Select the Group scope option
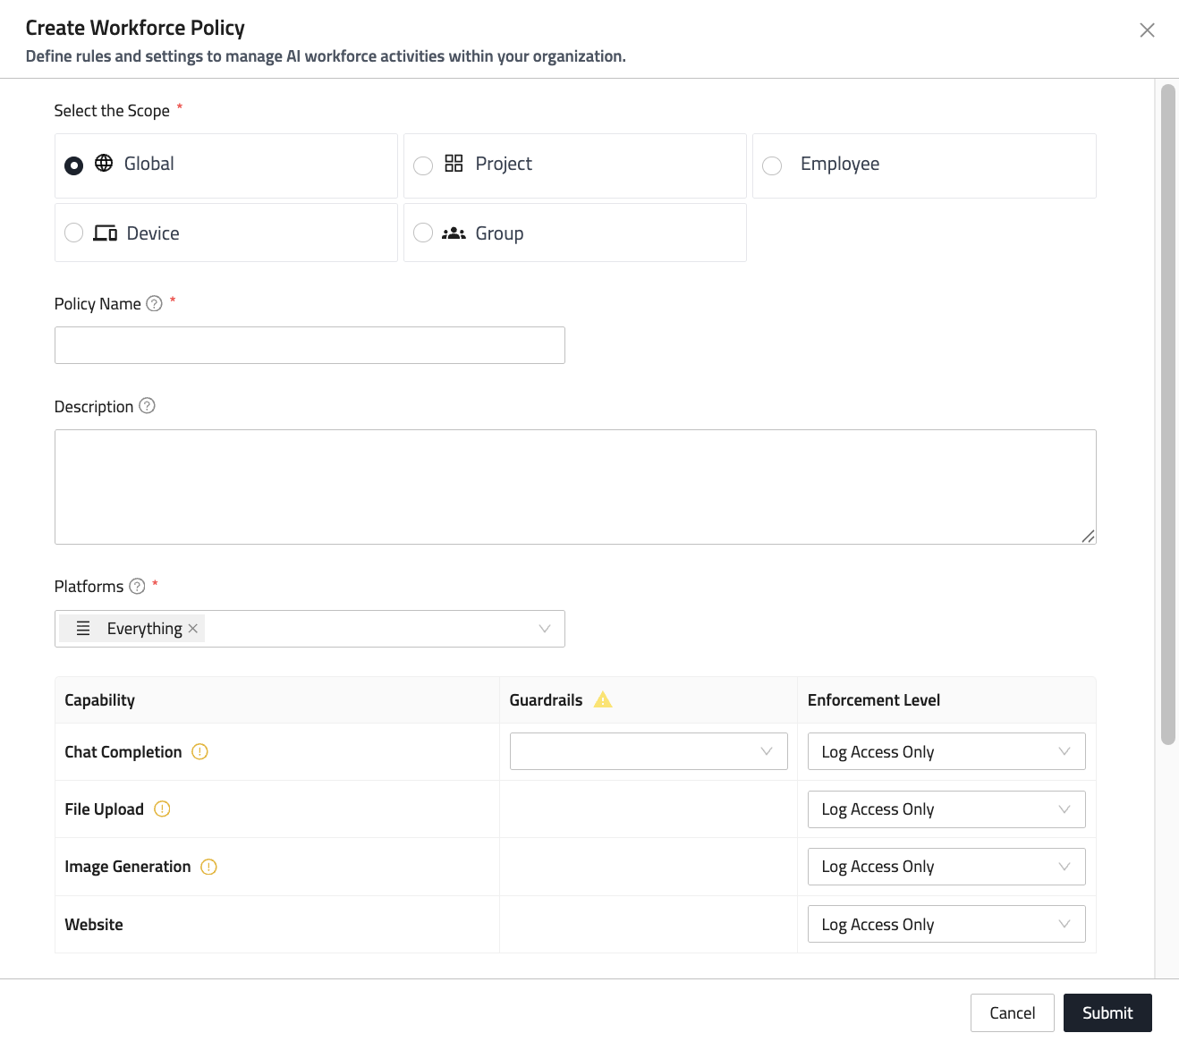This screenshot has width=1179, height=1050. (x=424, y=233)
